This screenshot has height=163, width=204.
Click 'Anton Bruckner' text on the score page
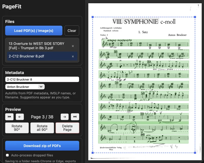pyautogui.click(x=177, y=35)
